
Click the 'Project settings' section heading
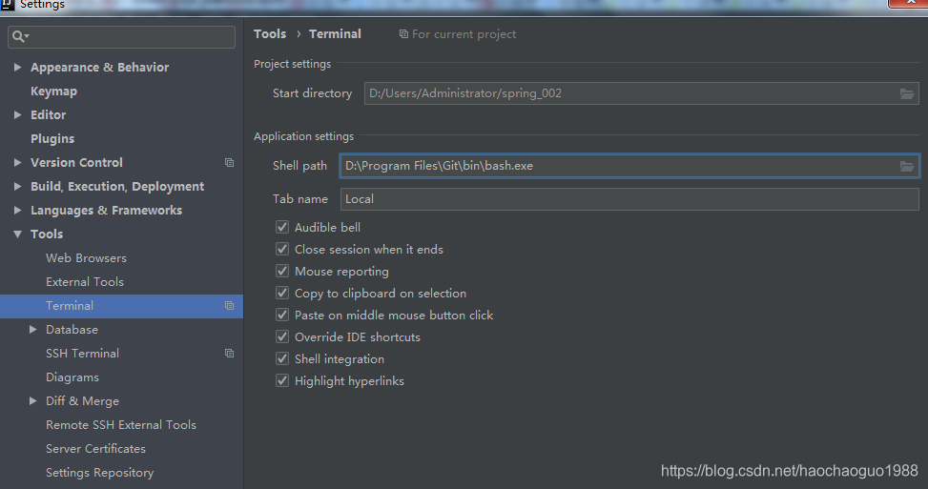pyautogui.click(x=293, y=64)
